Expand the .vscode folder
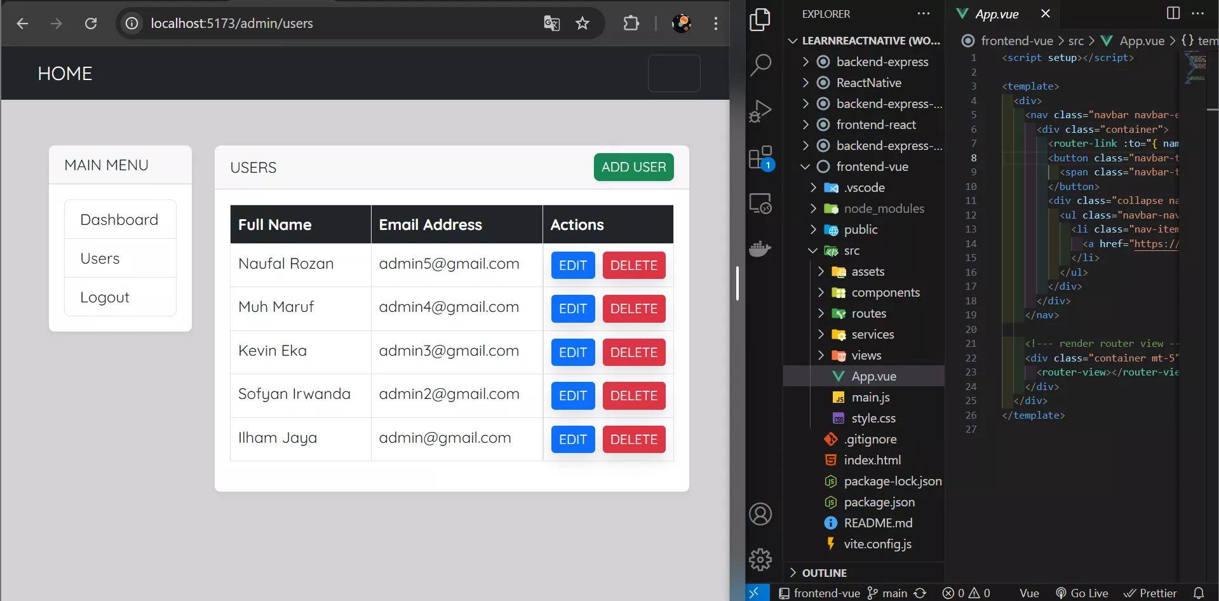The height and width of the screenshot is (601, 1219). tap(864, 187)
